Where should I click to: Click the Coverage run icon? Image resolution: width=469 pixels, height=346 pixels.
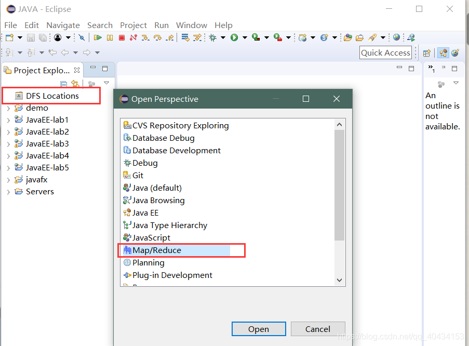[x=256, y=37]
